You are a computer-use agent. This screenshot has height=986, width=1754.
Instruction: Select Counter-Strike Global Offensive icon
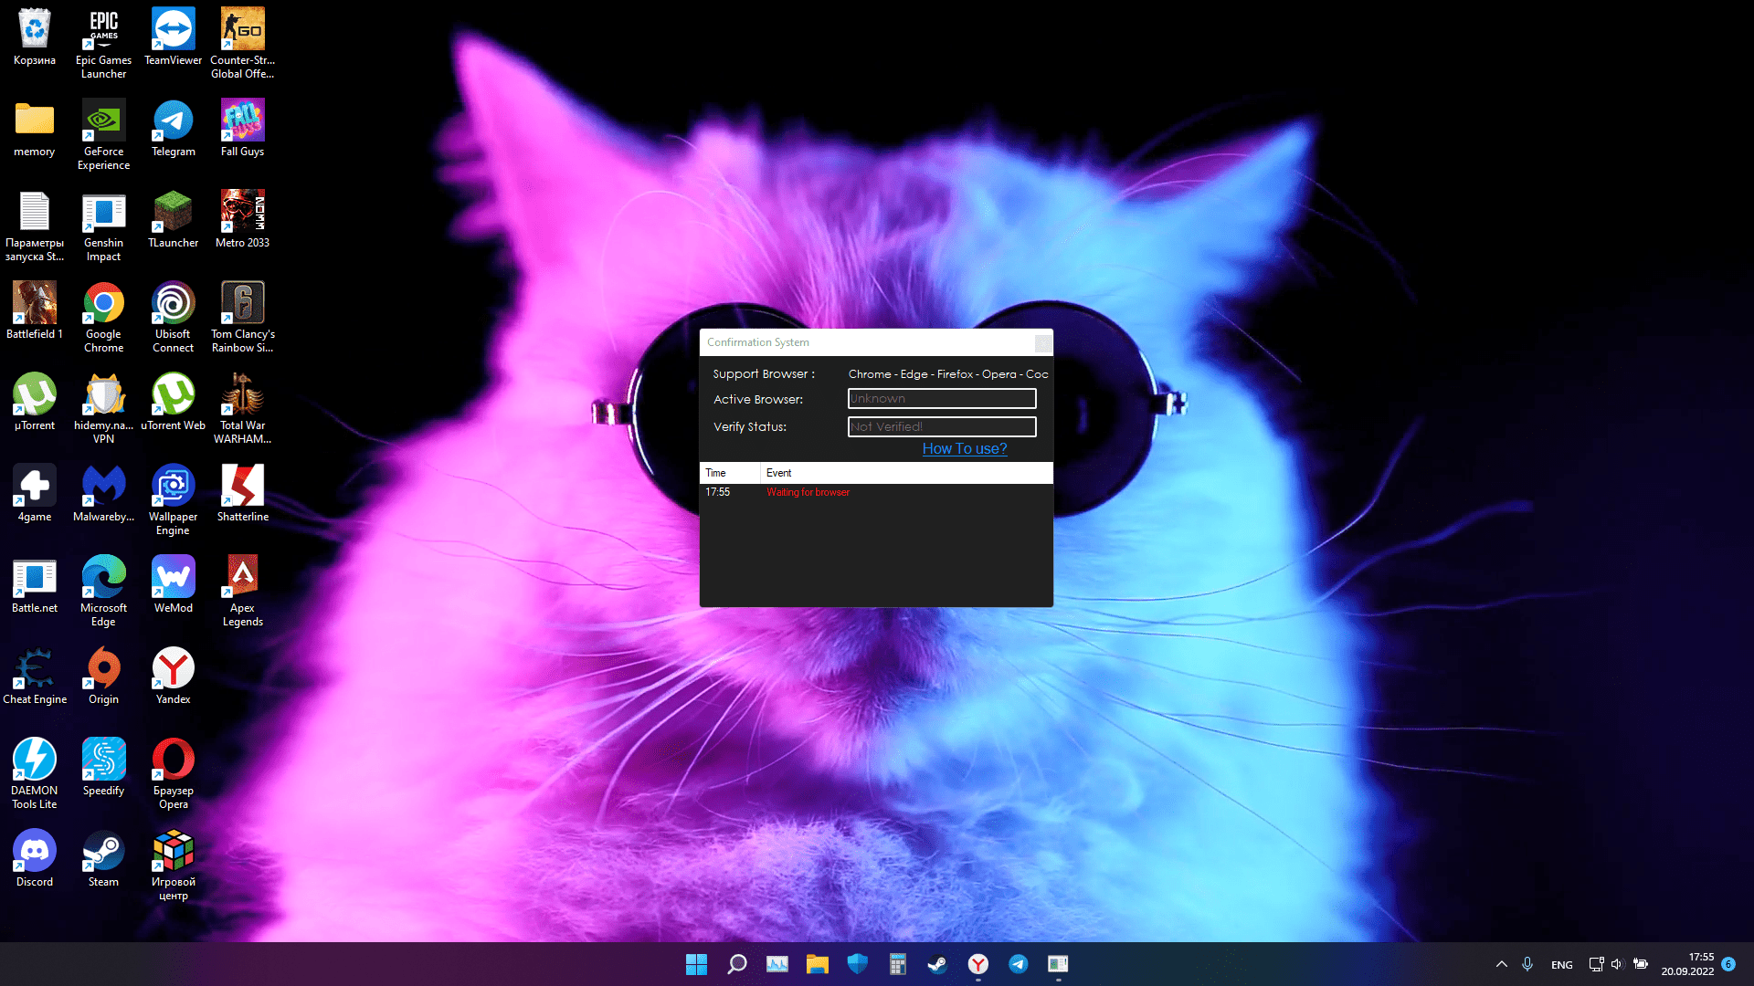pos(242,44)
